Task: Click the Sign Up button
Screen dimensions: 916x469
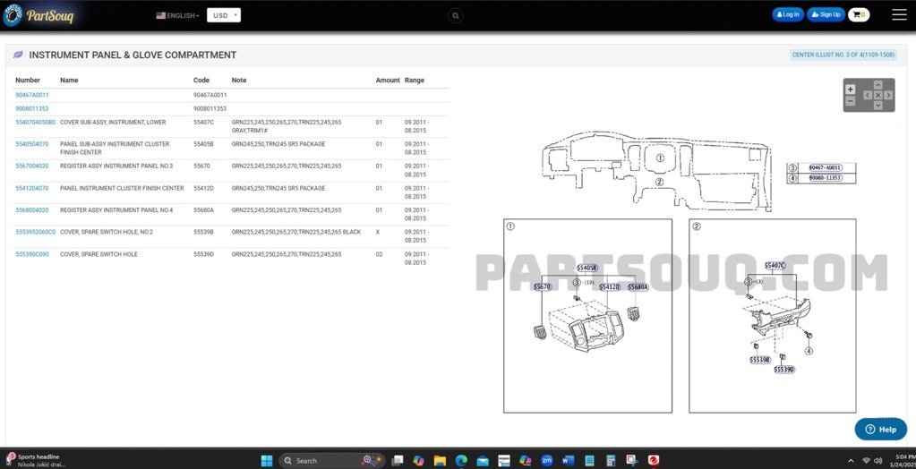Action: click(826, 14)
